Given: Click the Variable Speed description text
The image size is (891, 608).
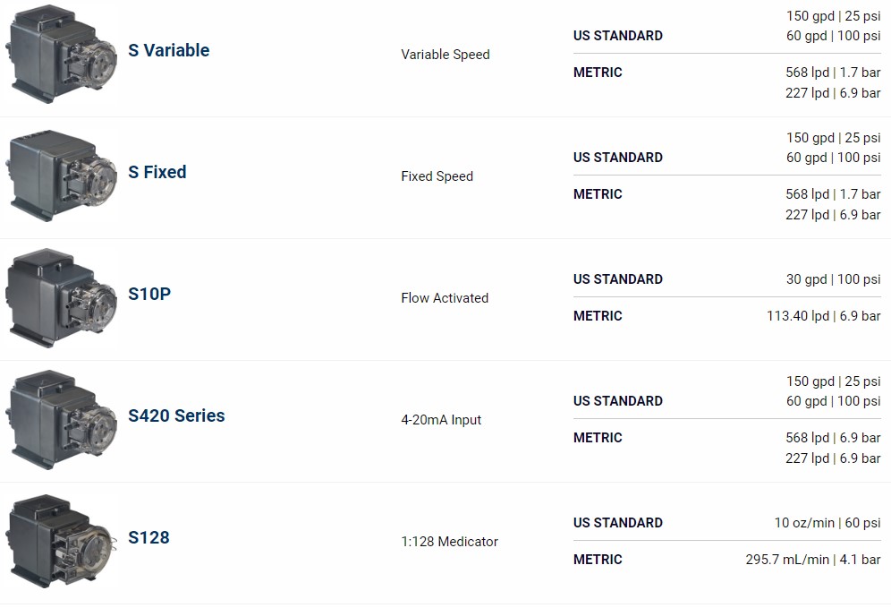Looking at the screenshot, I should tap(445, 55).
